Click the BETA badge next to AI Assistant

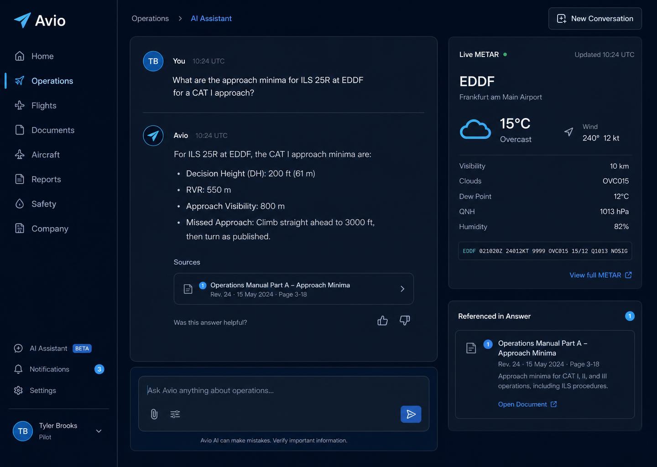pyautogui.click(x=82, y=348)
